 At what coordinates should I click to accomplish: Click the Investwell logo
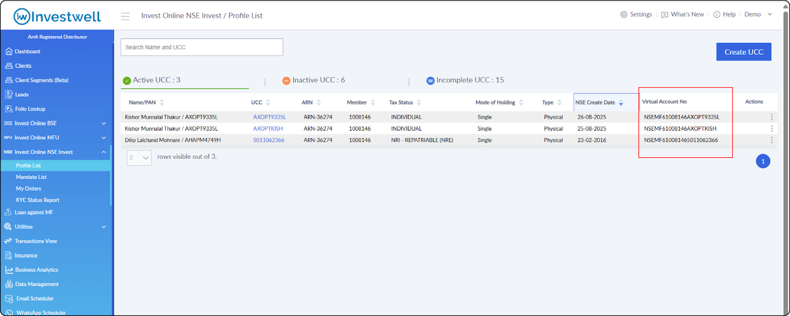click(x=57, y=16)
